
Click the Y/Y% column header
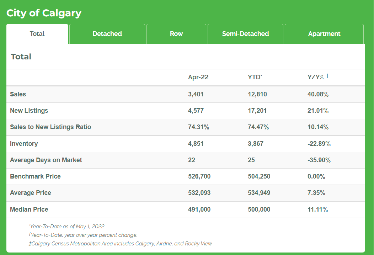(318, 77)
